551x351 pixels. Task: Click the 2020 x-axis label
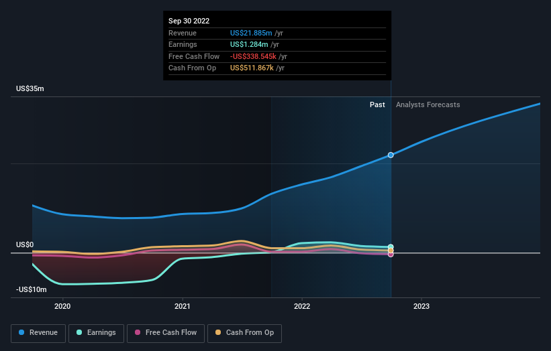tap(62, 307)
